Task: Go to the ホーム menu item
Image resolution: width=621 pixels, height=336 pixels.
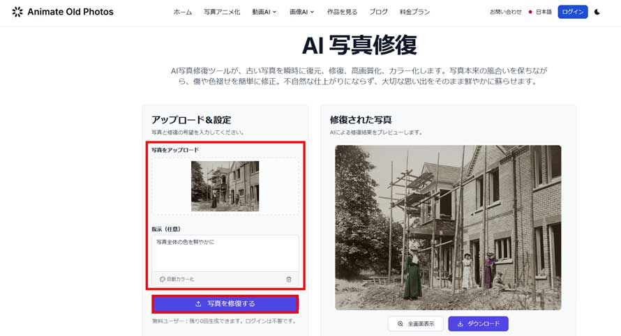Action: (183, 12)
